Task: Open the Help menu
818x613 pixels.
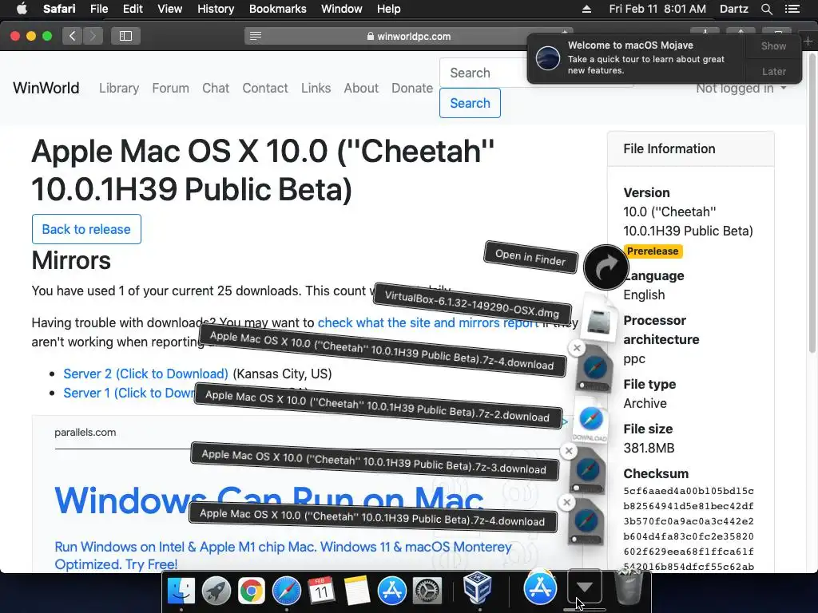Action: 389,9
